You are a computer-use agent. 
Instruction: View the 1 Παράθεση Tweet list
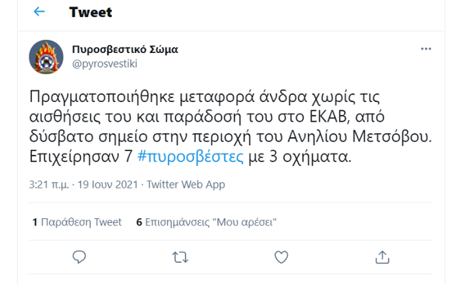[x=76, y=222]
